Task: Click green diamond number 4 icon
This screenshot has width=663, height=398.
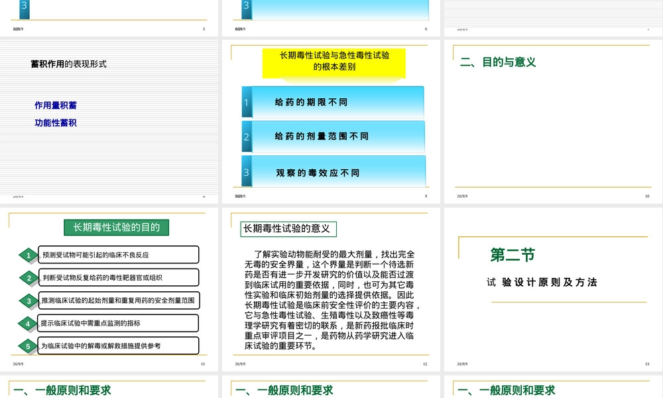Action: 28,324
